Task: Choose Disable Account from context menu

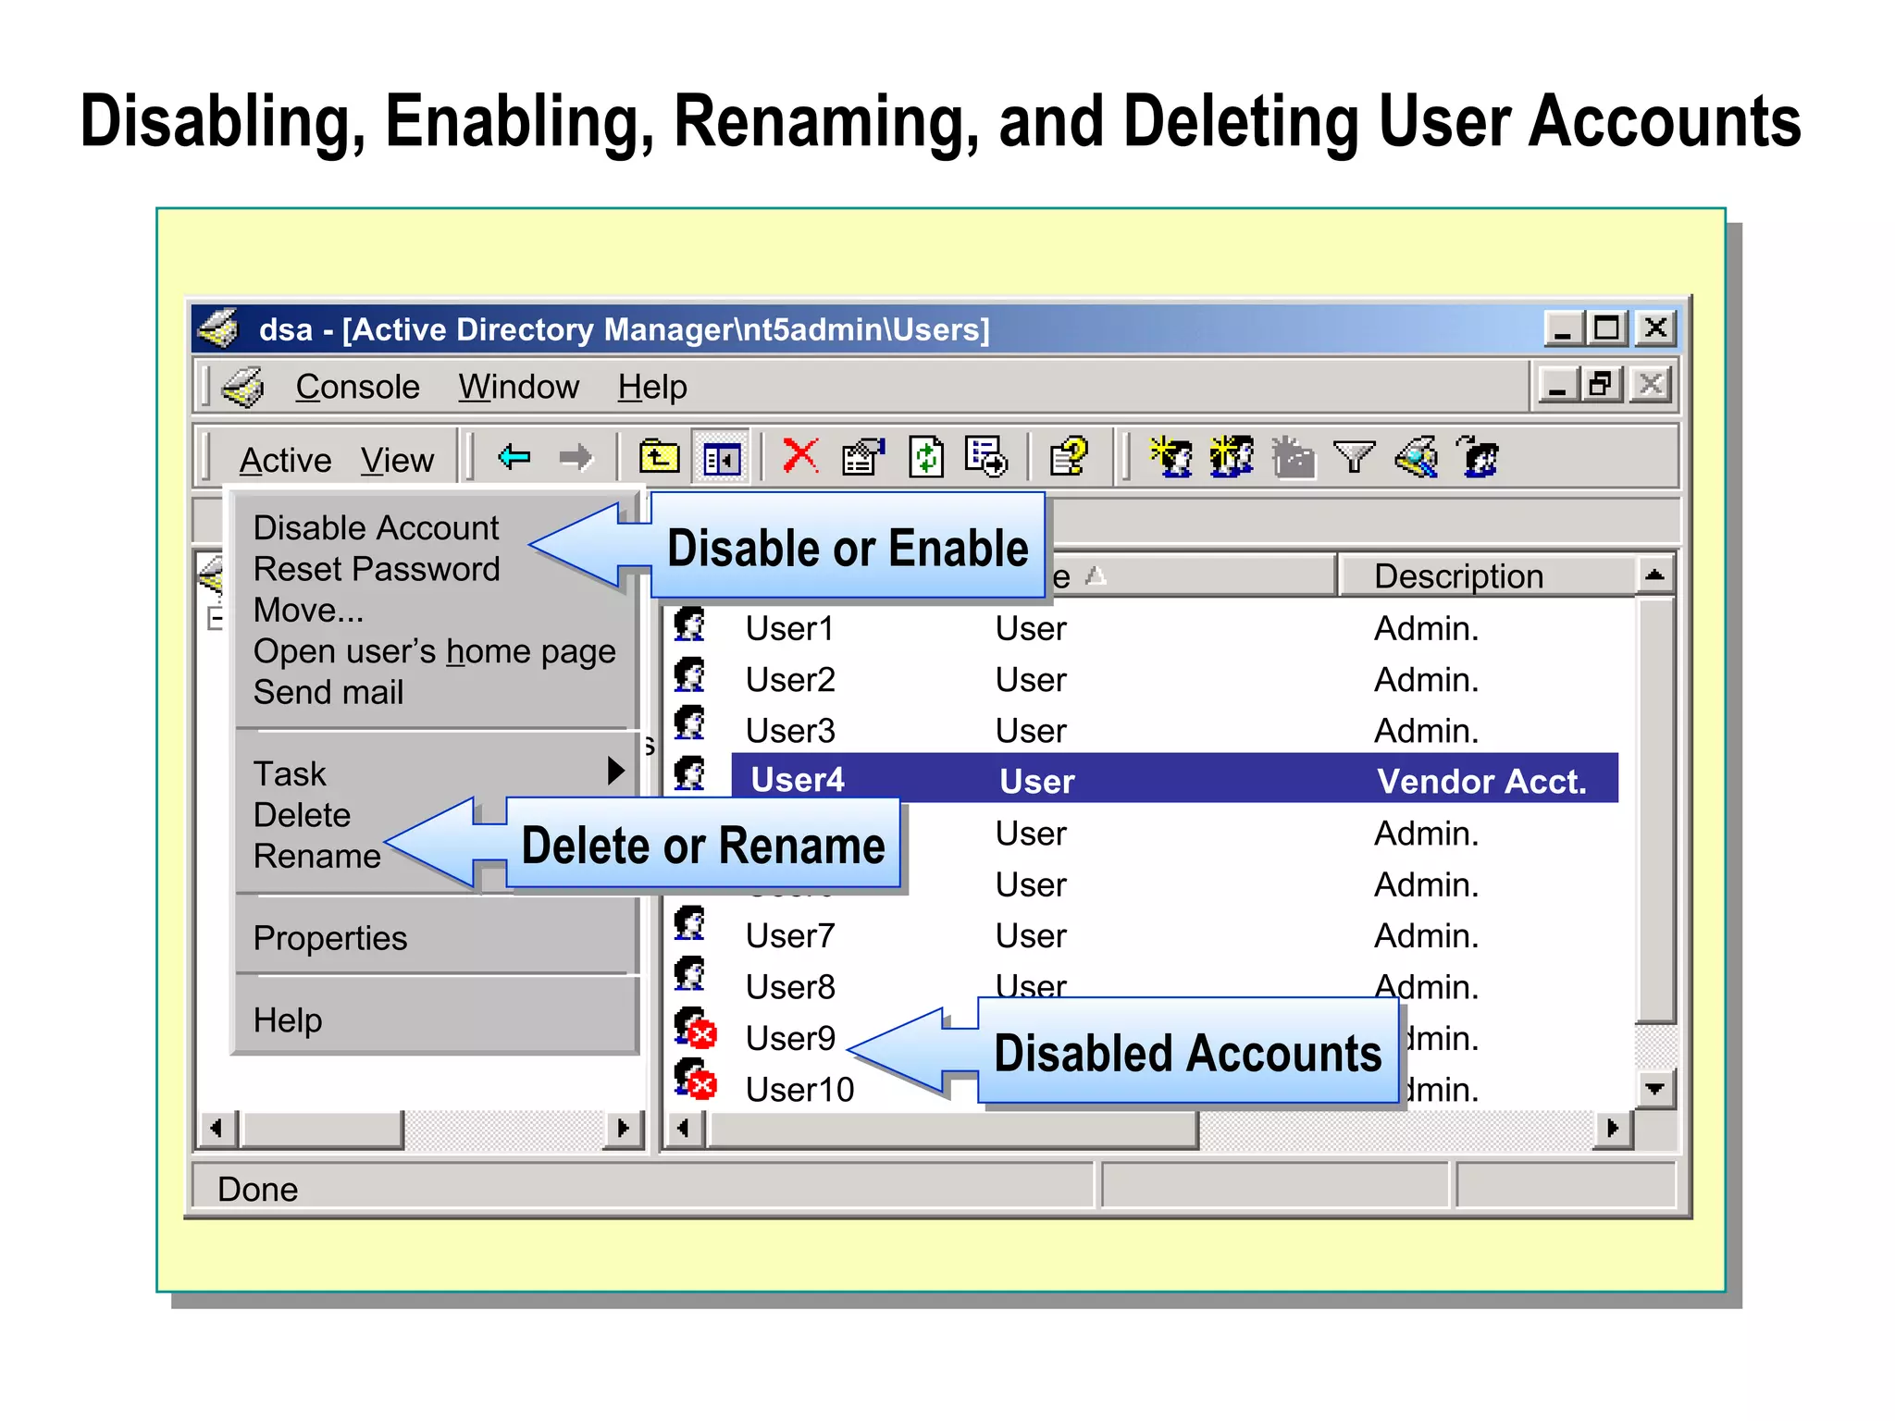Action: click(x=376, y=527)
